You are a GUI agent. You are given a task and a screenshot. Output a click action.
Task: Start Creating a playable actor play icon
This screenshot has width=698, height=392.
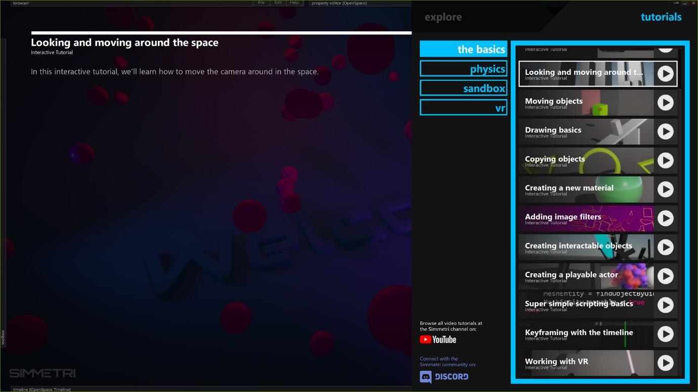[665, 276]
